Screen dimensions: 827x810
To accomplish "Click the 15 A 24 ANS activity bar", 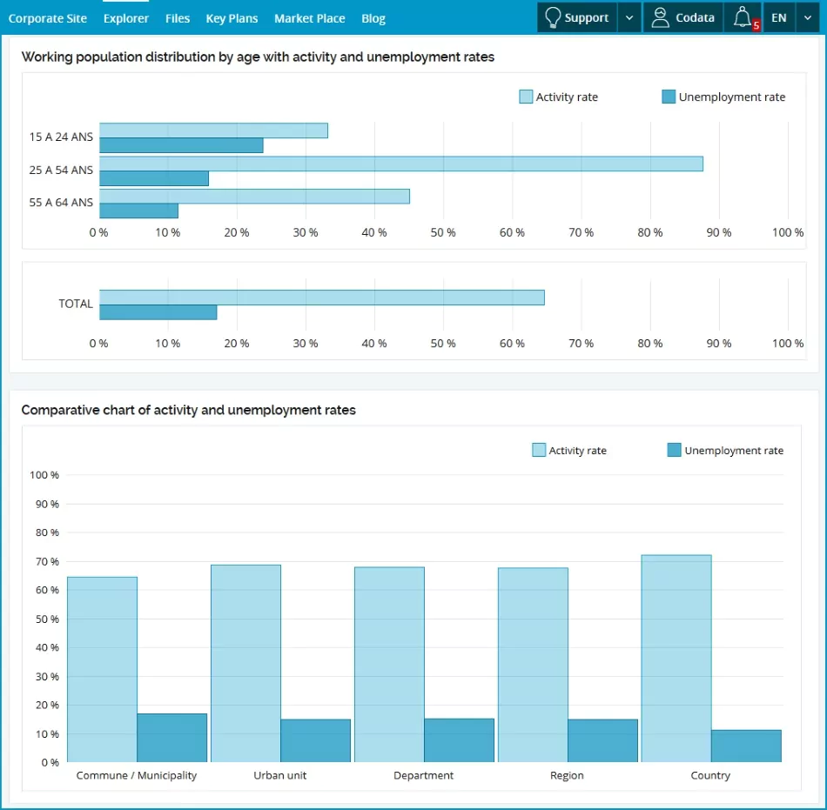I will tap(213, 131).
